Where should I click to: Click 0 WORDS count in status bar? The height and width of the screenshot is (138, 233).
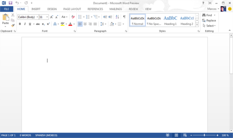25,135
